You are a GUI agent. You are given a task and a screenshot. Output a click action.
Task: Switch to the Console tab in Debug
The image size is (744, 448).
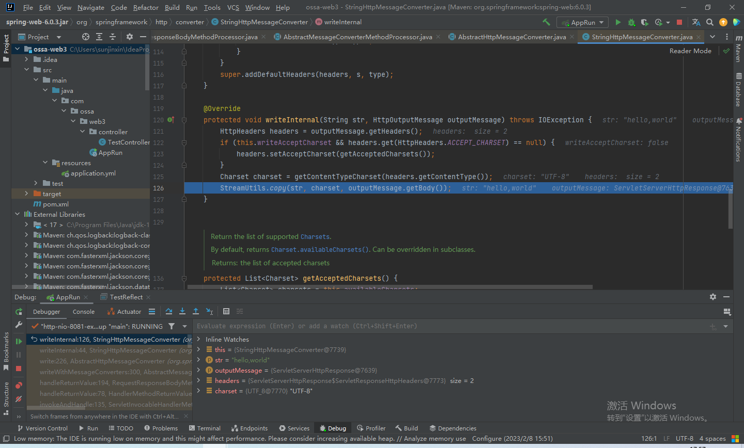click(x=84, y=311)
